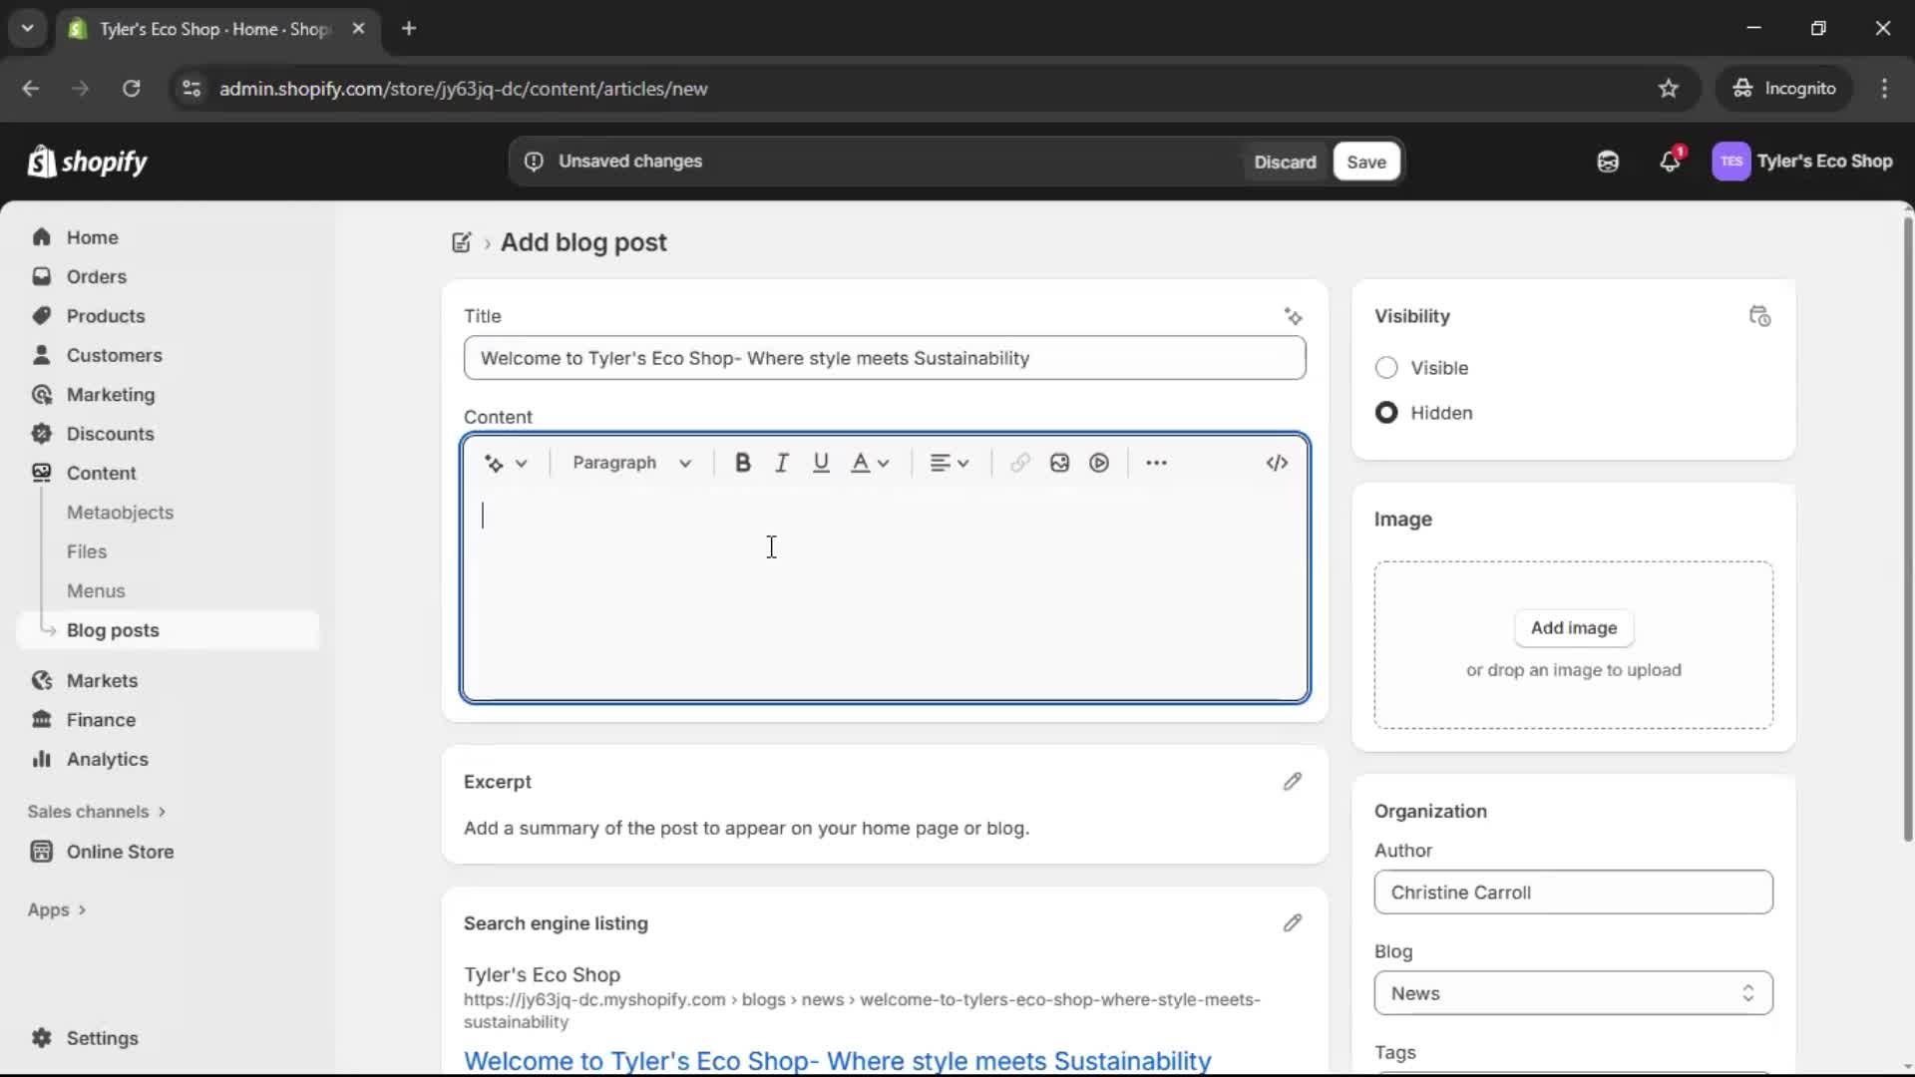Select the Visible visibility option

[x=1387, y=368]
